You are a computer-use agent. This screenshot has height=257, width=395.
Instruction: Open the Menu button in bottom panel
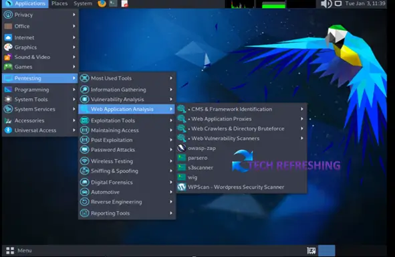click(x=19, y=250)
